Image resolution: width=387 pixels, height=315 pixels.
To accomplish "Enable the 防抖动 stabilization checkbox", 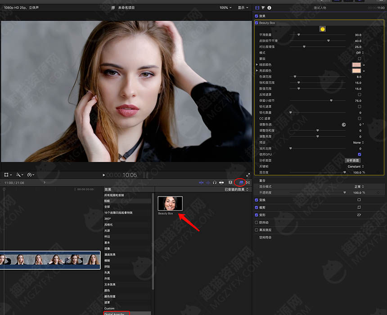I will tap(256, 222).
